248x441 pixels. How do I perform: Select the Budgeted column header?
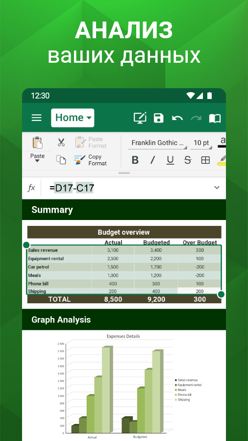157,243
